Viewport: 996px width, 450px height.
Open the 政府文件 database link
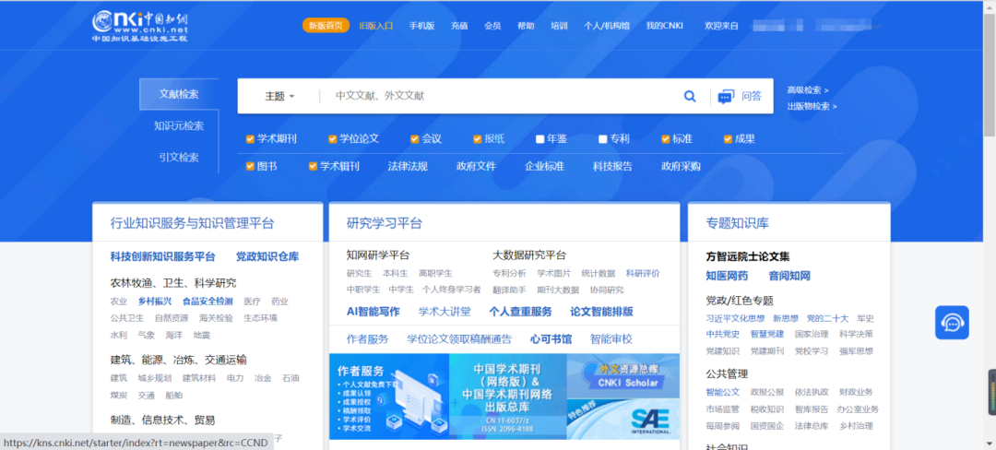click(x=476, y=166)
